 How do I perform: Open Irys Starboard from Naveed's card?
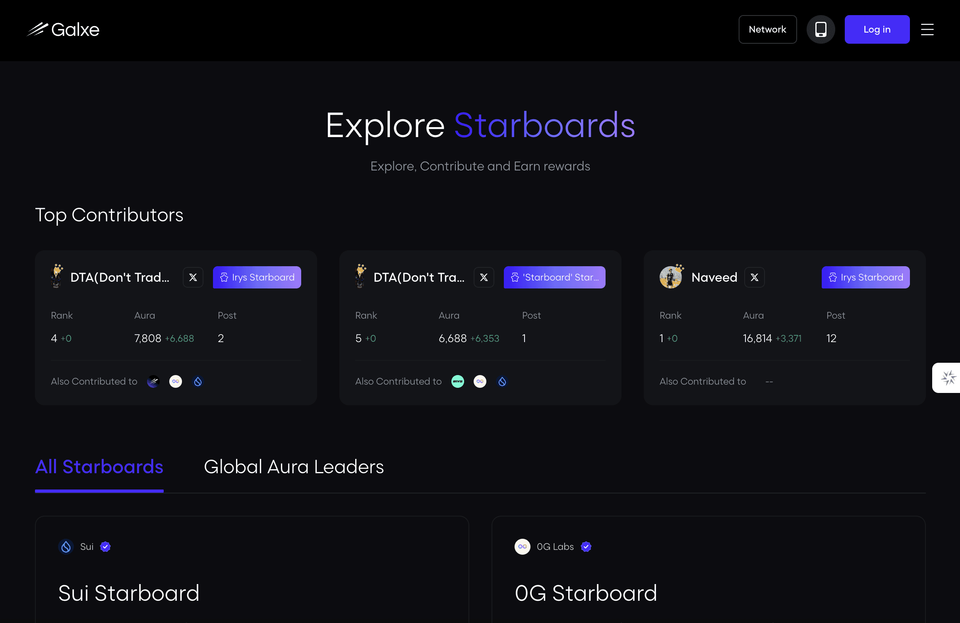pos(865,277)
